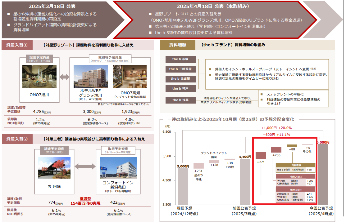
Task: Click the 譲渡予定資産 label above OMO7旭川
Action: [x=39, y=59]
